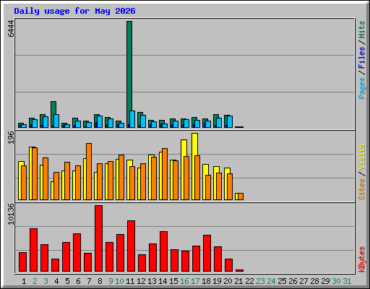Click day label 29 on the axis

tap(325, 281)
